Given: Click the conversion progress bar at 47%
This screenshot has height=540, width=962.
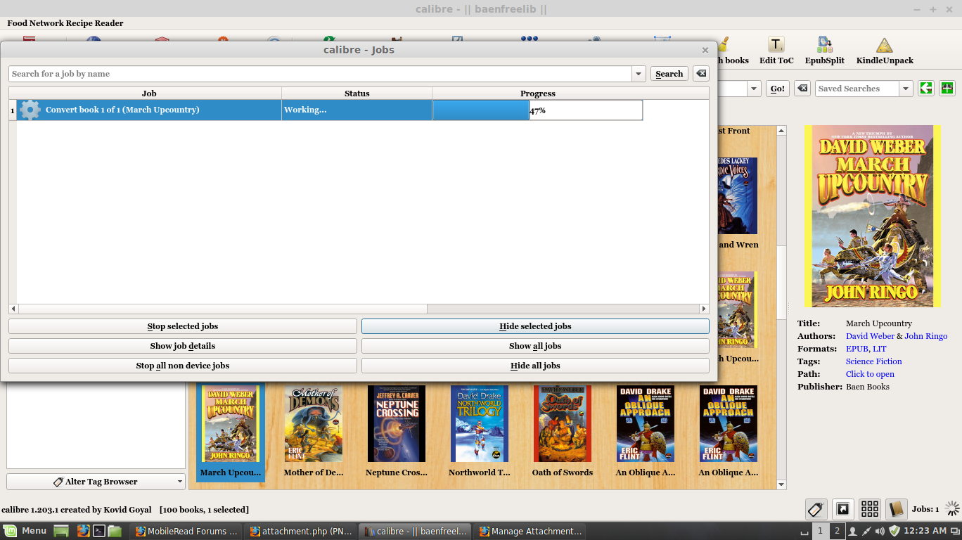Looking at the screenshot, I should click(x=537, y=110).
